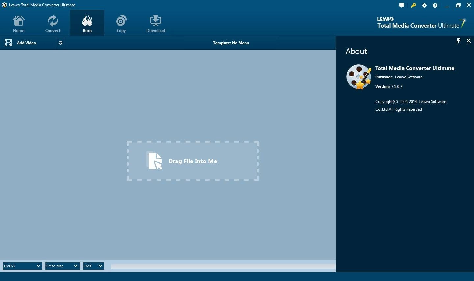Click the key registration icon
Screen dimensions: 474x281
(x=413, y=5)
